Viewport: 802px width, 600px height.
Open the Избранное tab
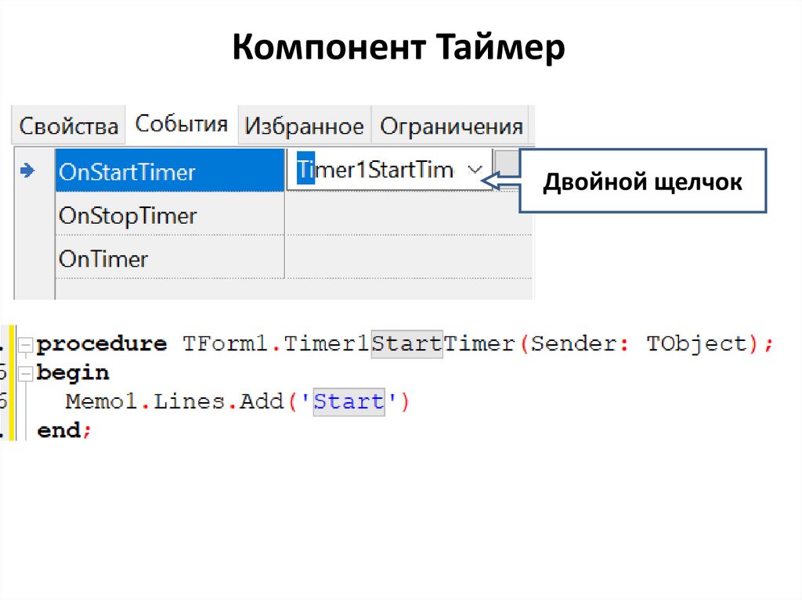pyautogui.click(x=303, y=125)
